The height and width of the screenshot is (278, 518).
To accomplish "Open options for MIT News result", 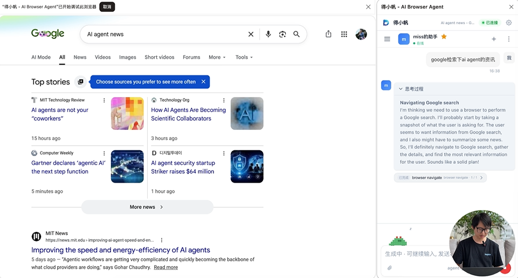I will pos(162,240).
